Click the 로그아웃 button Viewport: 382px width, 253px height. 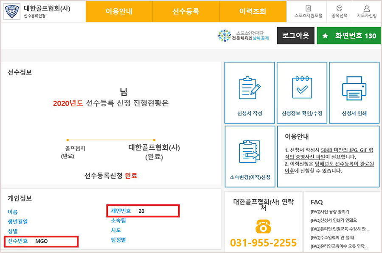[295, 36]
